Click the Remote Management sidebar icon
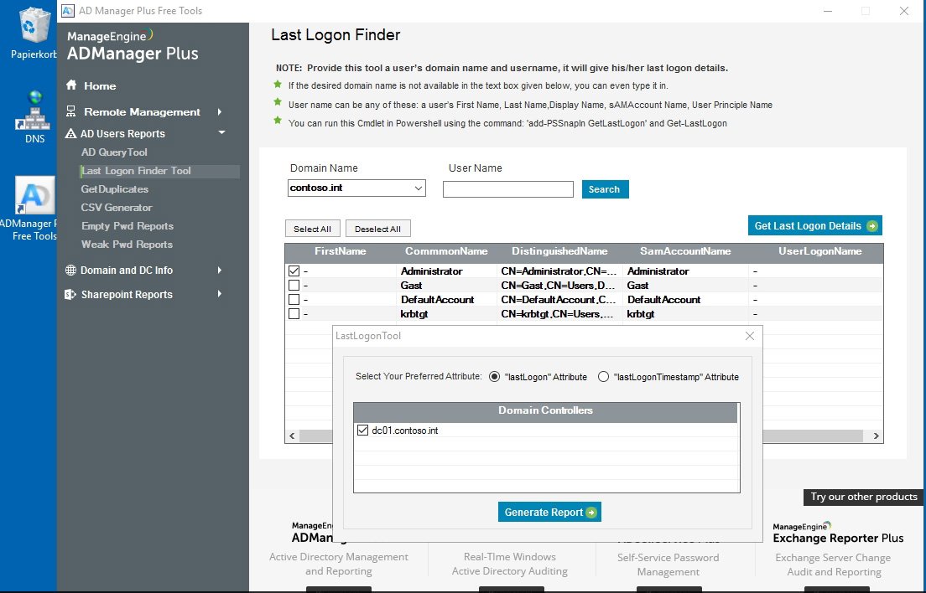This screenshot has width=926, height=593. pos(71,111)
